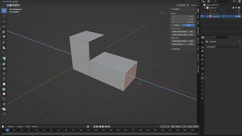This screenshot has width=242, height=136.
Task: Select the Bevel tool
Action: (4, 69)
